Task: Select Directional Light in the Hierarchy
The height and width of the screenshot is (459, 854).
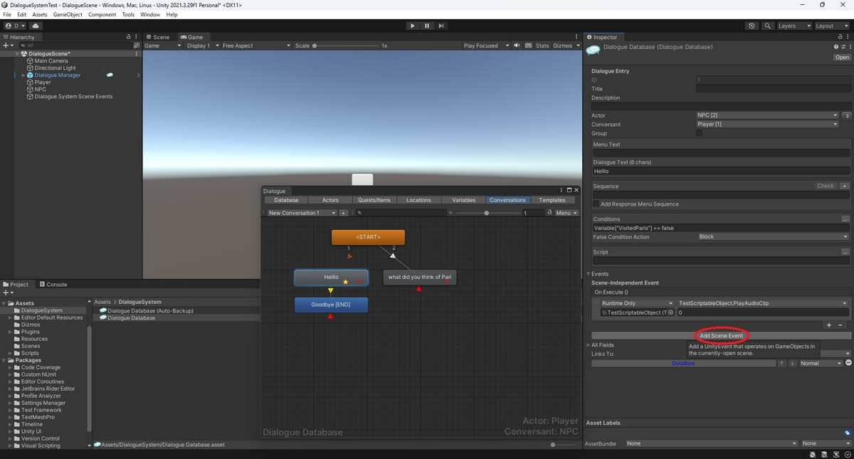Action: 55,68
